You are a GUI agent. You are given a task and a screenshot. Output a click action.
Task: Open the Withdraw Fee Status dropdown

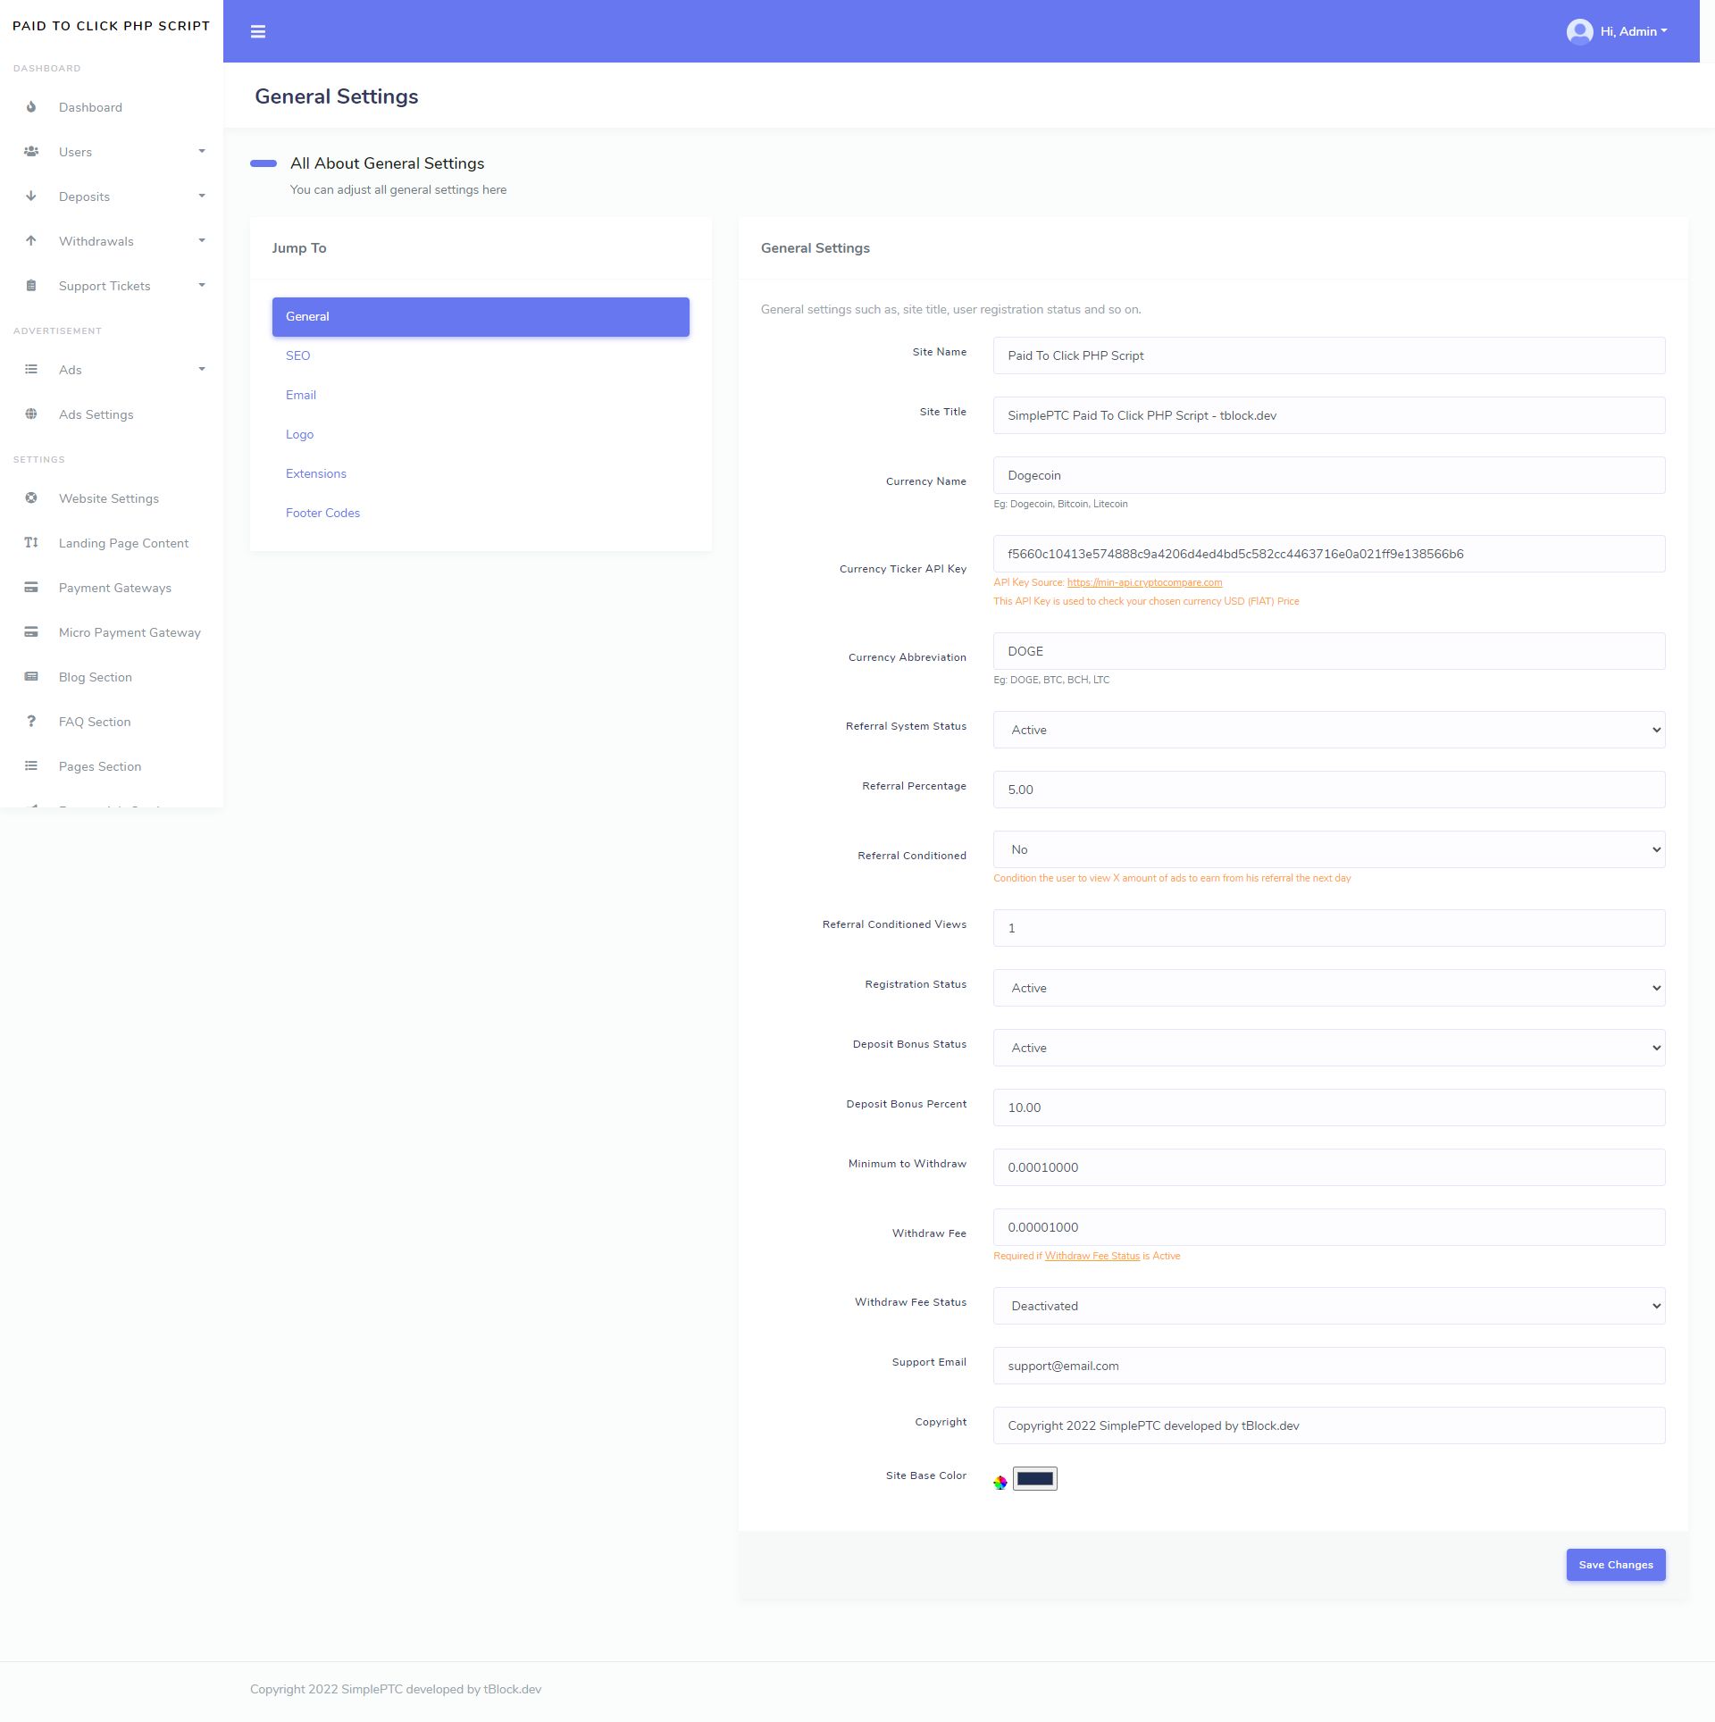tap(1328, 1306)
